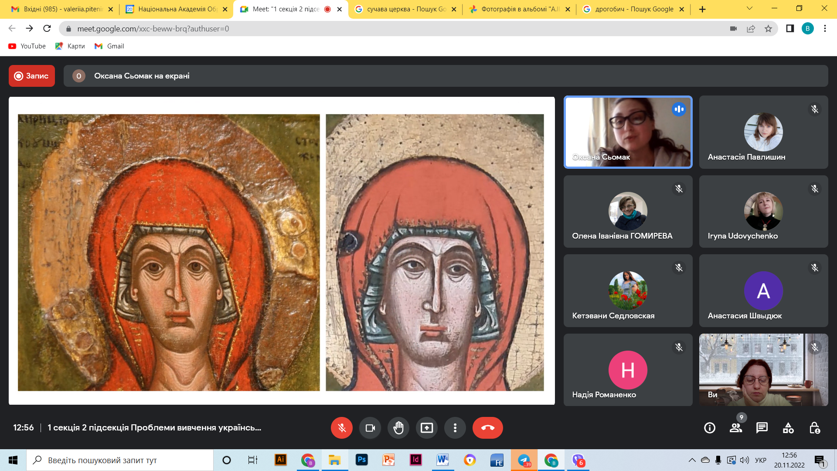Open the volume control in tray
This screenshot has height=471, width=837.
(745, 460)
